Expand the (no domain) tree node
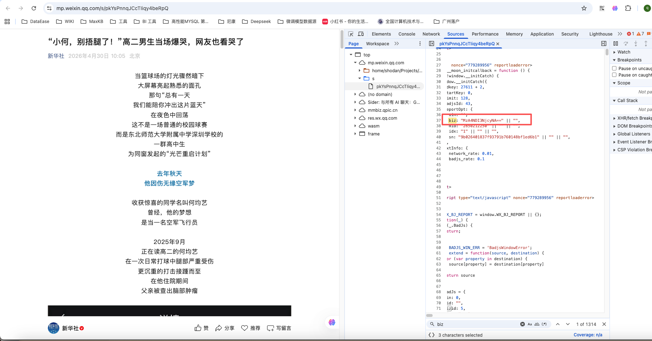Image resolution: width=652 pixels, height=341 pixels. 355,94
